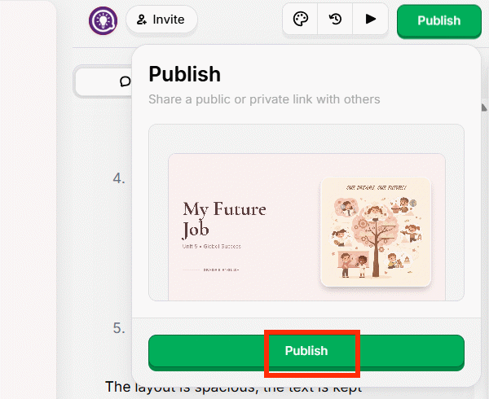489x399 pixels.
Task: Open the theme palette icon
Action: coord(301,20)
